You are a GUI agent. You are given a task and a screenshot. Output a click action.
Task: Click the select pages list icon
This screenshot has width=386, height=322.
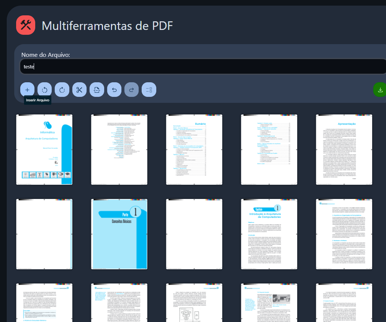149,90
